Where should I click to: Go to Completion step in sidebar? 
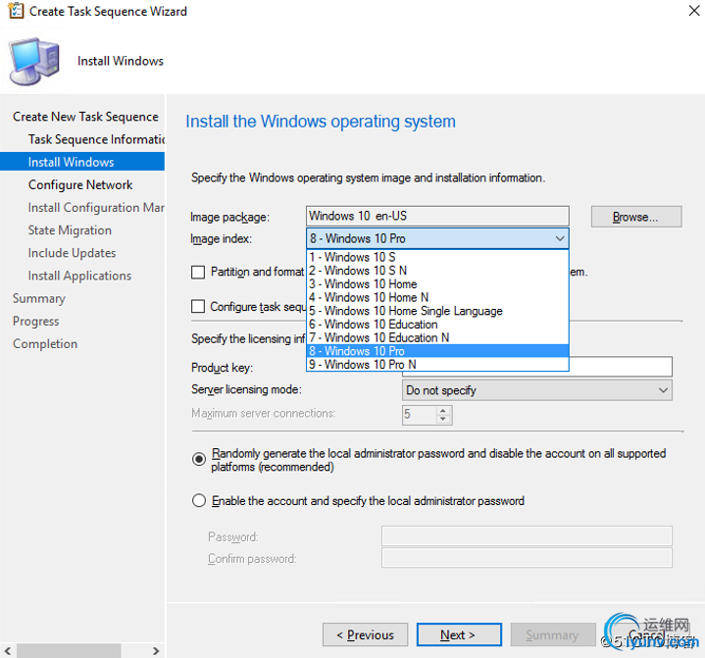coord(45,344)
